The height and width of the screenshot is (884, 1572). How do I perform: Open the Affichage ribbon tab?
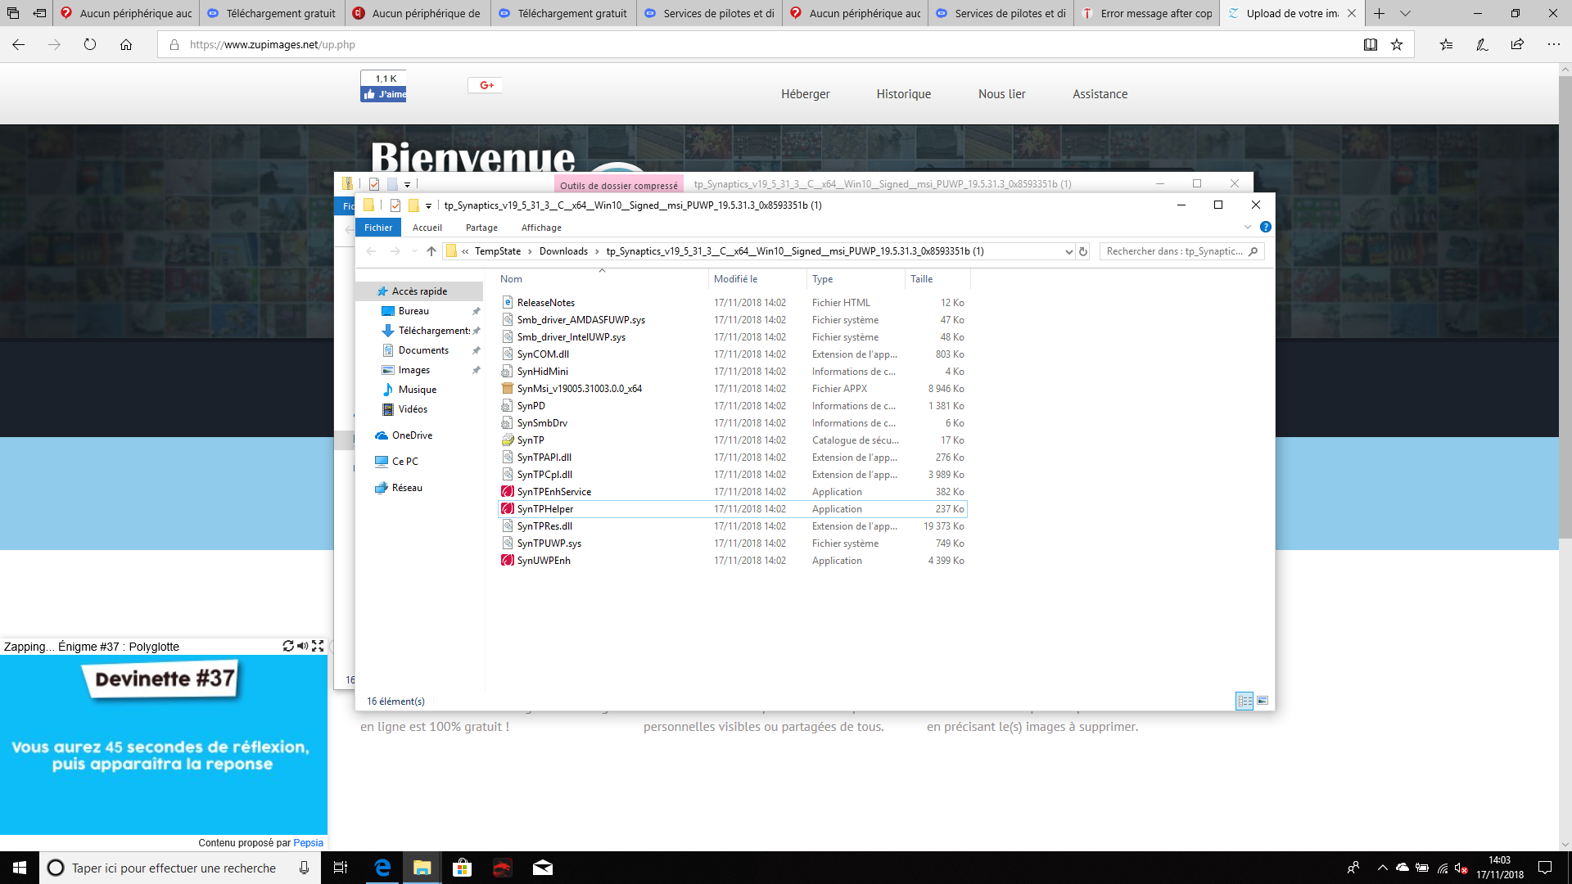pos(541,228)
